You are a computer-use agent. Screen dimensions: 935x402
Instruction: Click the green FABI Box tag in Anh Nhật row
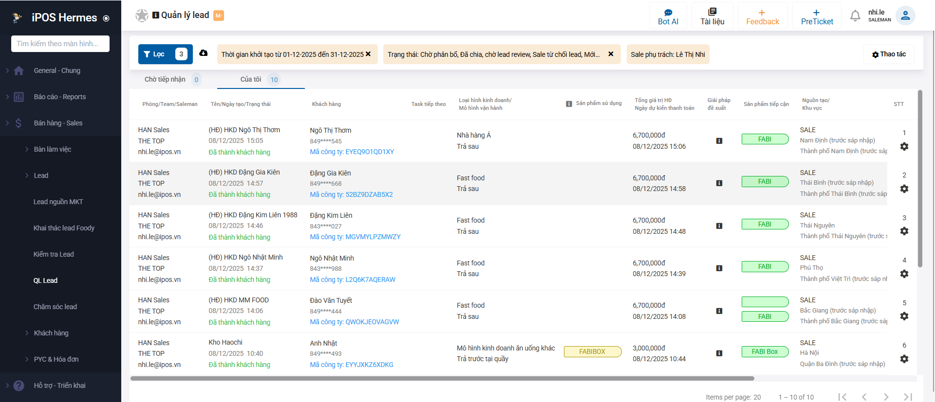(x=765, y=351)
